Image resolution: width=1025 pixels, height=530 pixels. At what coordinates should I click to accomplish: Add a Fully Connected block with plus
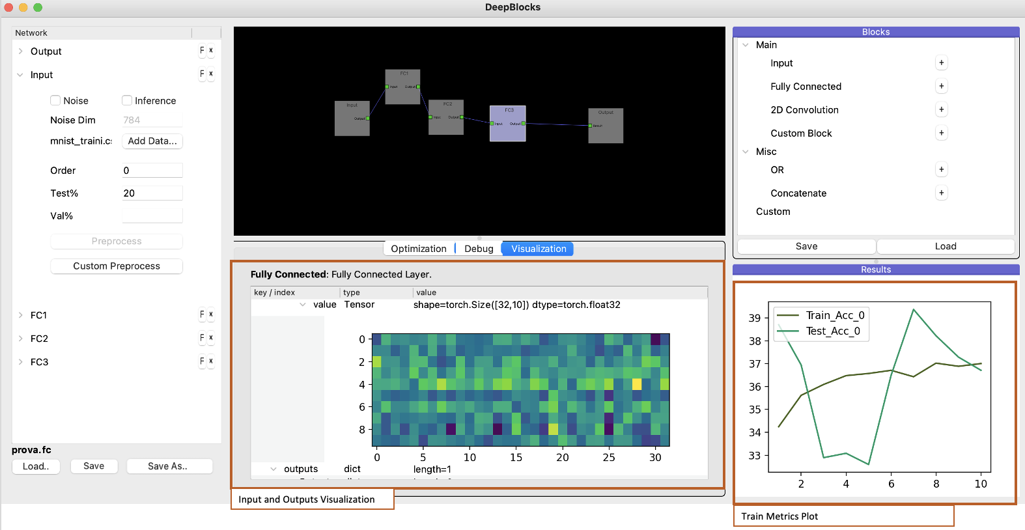(941, 86)
